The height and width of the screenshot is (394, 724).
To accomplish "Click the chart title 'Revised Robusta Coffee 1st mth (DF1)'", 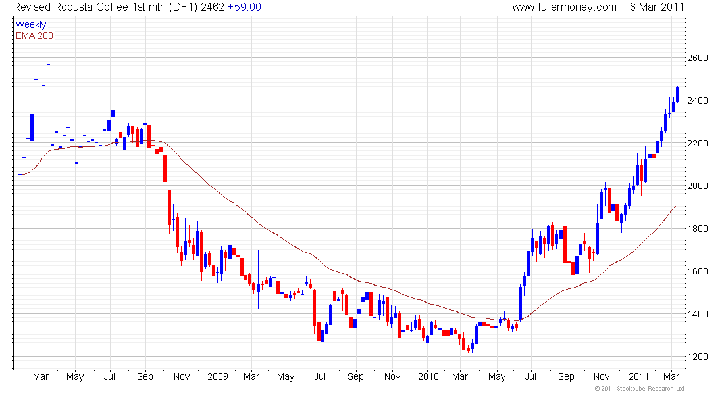I will point(106,7).
